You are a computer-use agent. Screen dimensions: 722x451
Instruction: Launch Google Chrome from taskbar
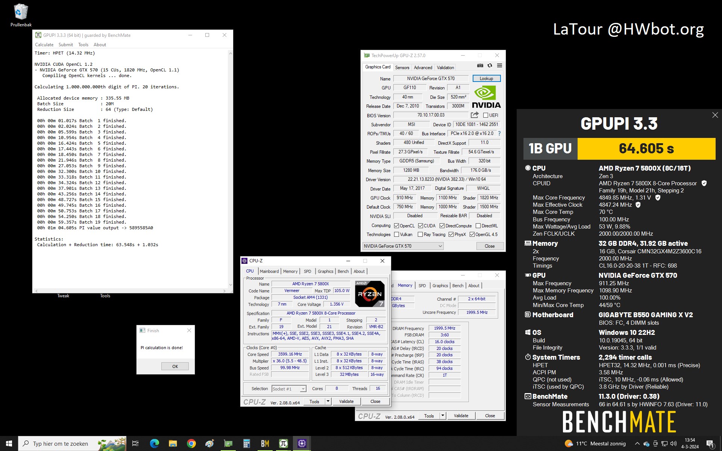(x=191, y=443)
